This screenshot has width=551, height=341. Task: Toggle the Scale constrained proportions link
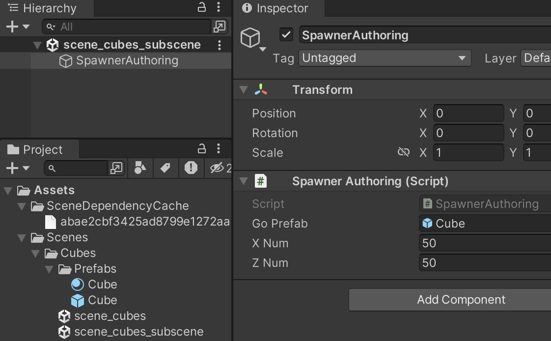403,152
